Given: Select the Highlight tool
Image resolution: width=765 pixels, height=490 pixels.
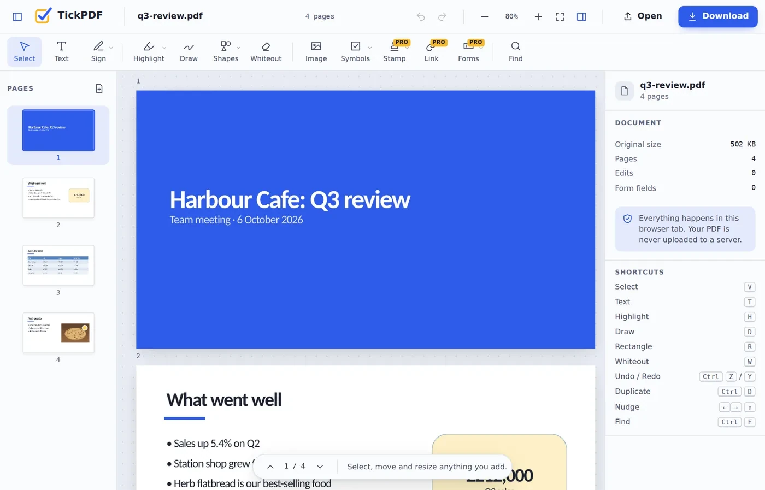Looking at the screenshot, I should coord(149,51).
